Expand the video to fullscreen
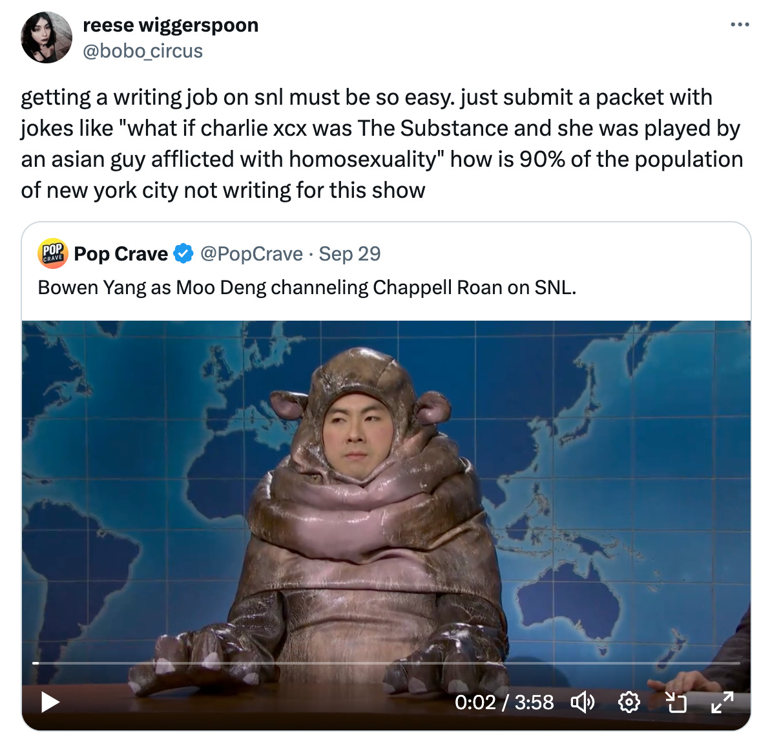Image resolution: width=770 pixels, height=746 pixels. [x=722, y=702]
